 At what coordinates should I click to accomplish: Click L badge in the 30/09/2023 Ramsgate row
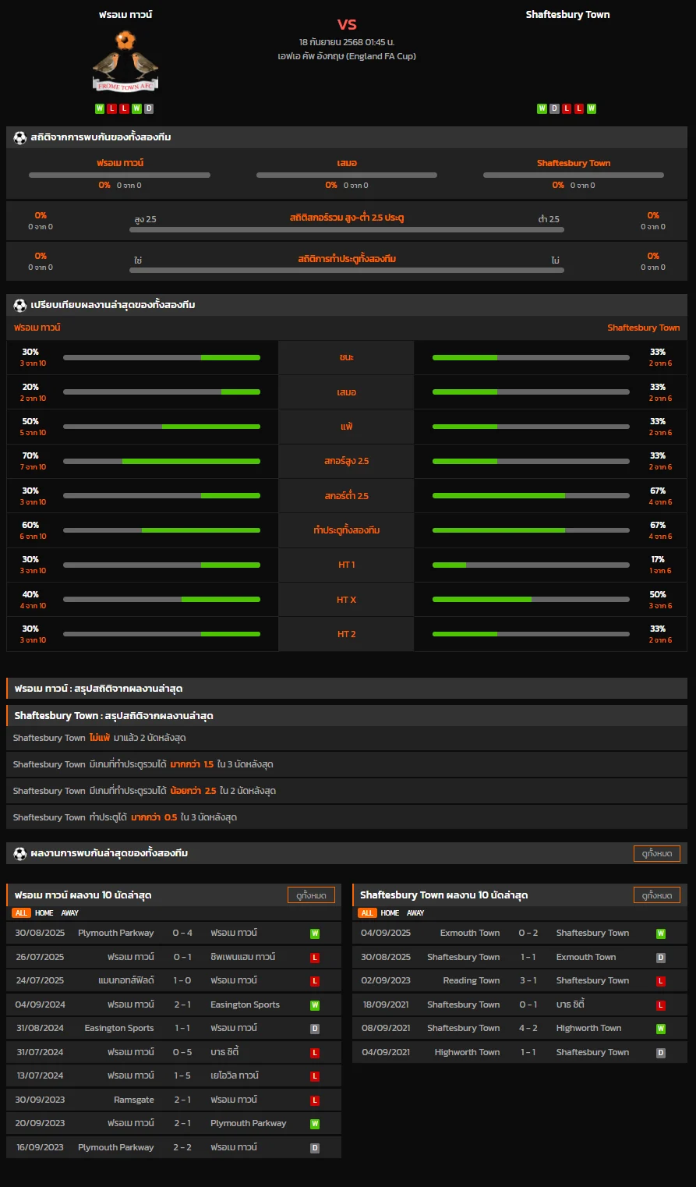point(315,1100)
